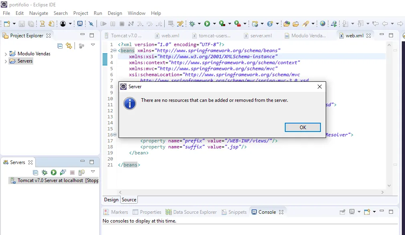Start the server in profile mode
This screenshot has height=235, width=405.
[62, 172]
